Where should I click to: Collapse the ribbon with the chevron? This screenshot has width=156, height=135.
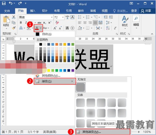tap(152, 34)
